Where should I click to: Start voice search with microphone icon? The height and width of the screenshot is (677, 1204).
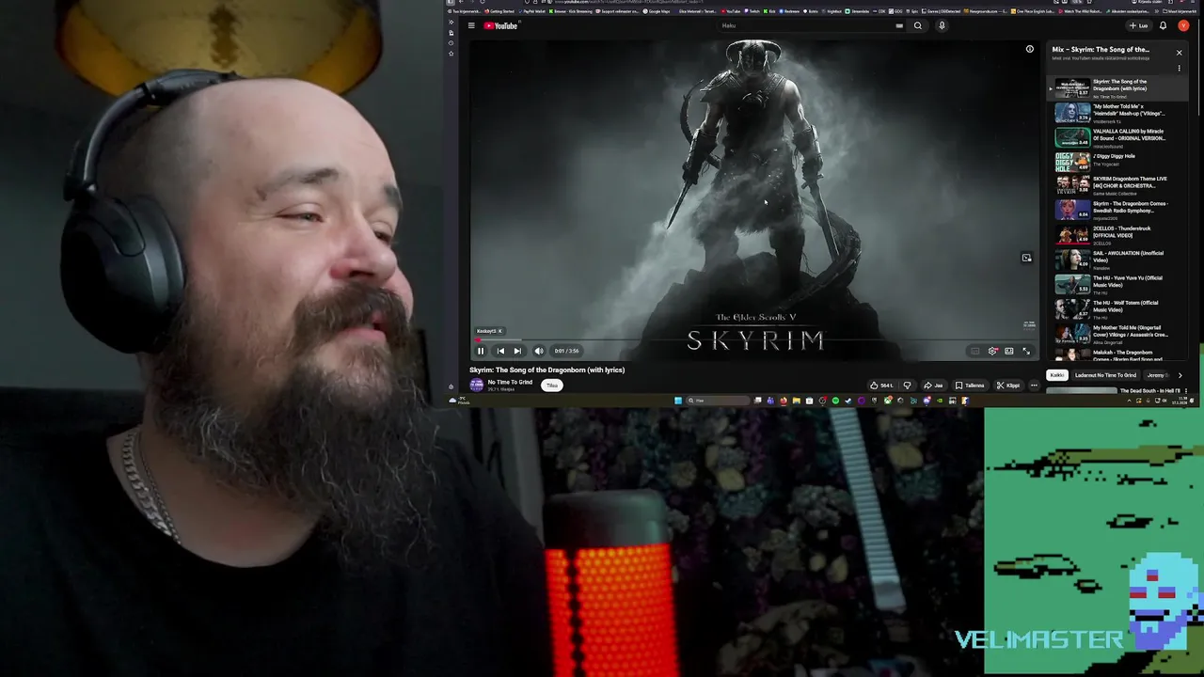[942, 25]
